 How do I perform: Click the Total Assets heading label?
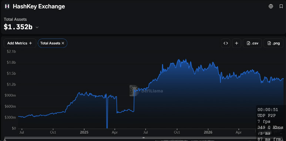[x=15, y=19]
